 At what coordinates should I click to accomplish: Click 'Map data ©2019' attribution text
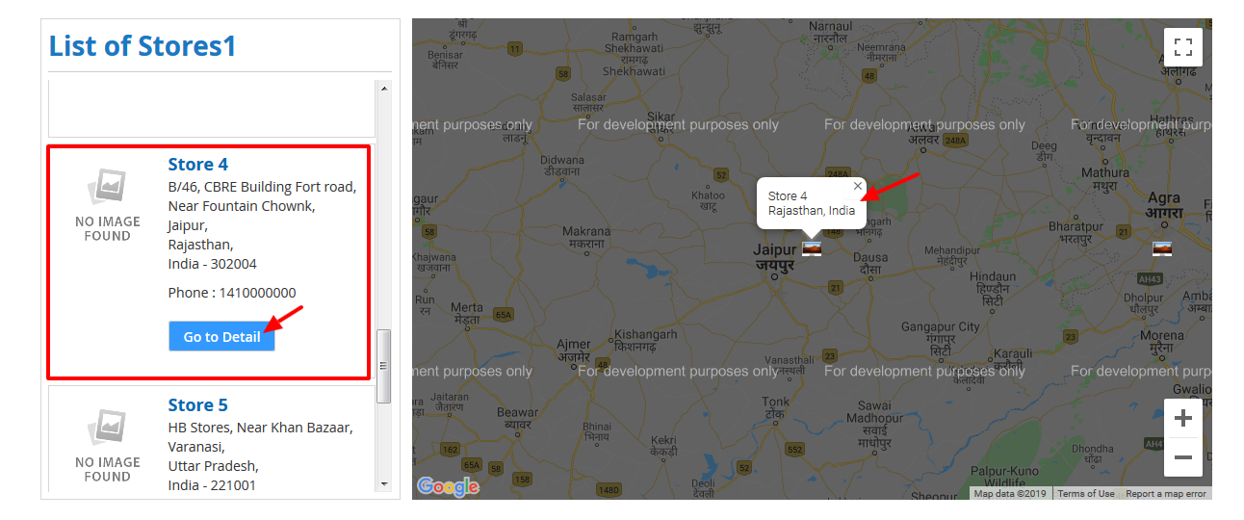(1009, 494)
